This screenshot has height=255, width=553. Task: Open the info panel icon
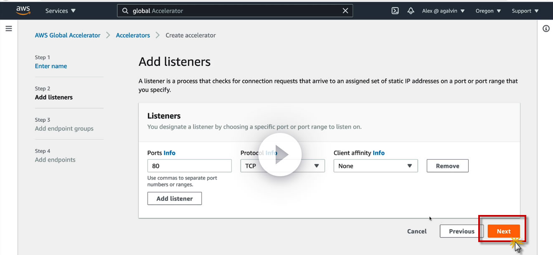coord(546,29)
